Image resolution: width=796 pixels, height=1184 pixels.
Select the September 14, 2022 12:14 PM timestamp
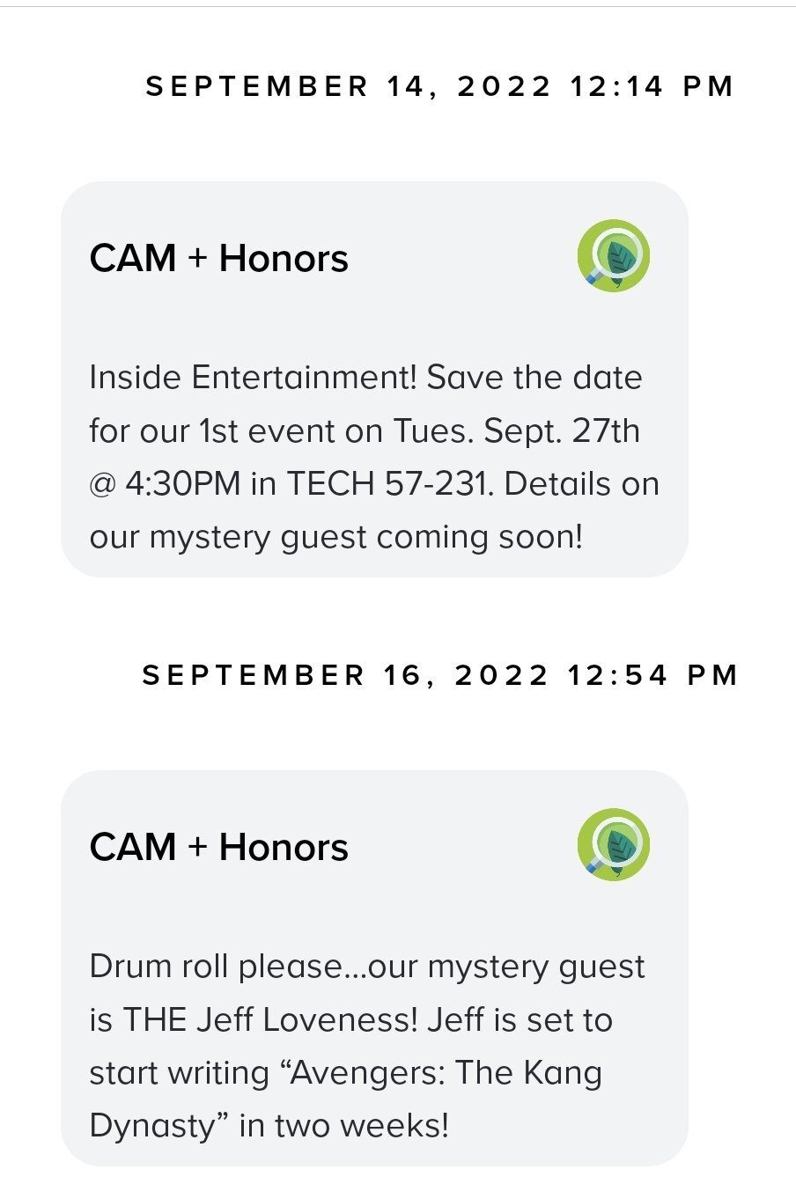click(x=440, y=86)
